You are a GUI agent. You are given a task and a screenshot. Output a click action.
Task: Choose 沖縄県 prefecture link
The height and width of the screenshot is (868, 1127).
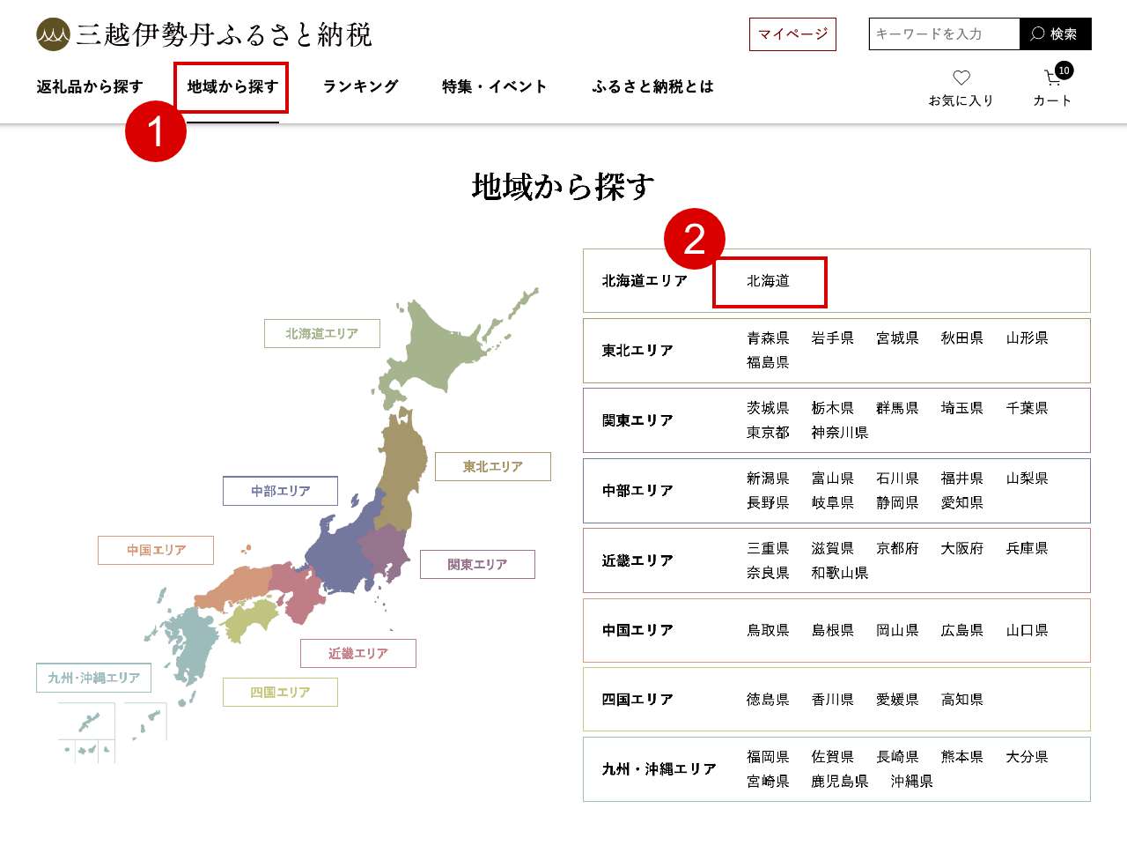pyautogui.click(x=911, y=782)
